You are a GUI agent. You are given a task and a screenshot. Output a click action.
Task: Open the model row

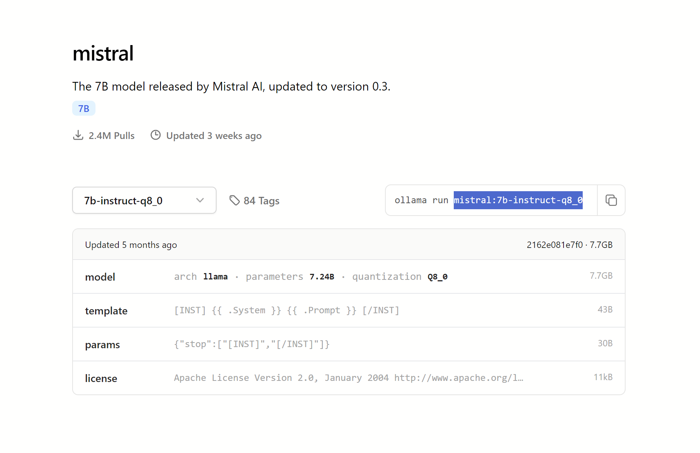pos(349,277)
